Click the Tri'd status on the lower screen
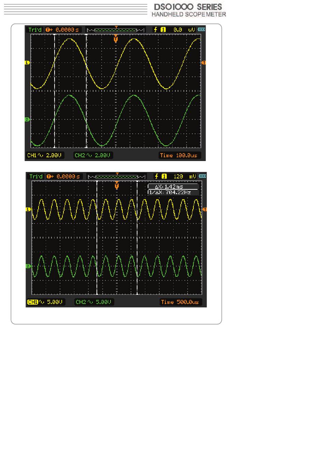 point(36,176)
